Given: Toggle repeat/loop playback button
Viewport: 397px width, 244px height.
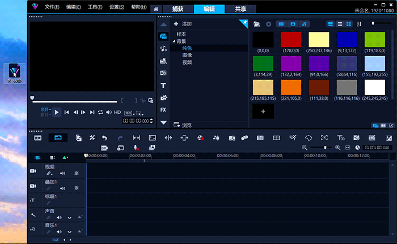Looking at the screenshot, I should (x=100, y=112).
